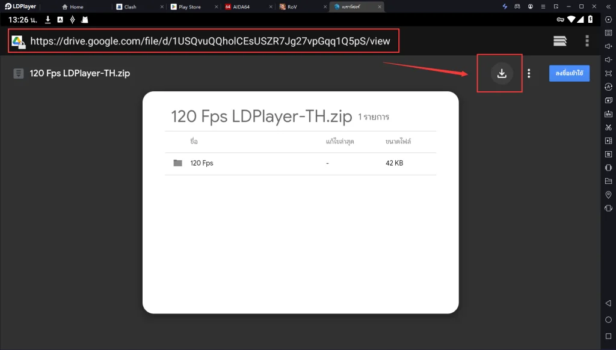Screen dimensions: 616x350
Task: Click the keyboard A status bar icon
Action: tap(60, 20)
